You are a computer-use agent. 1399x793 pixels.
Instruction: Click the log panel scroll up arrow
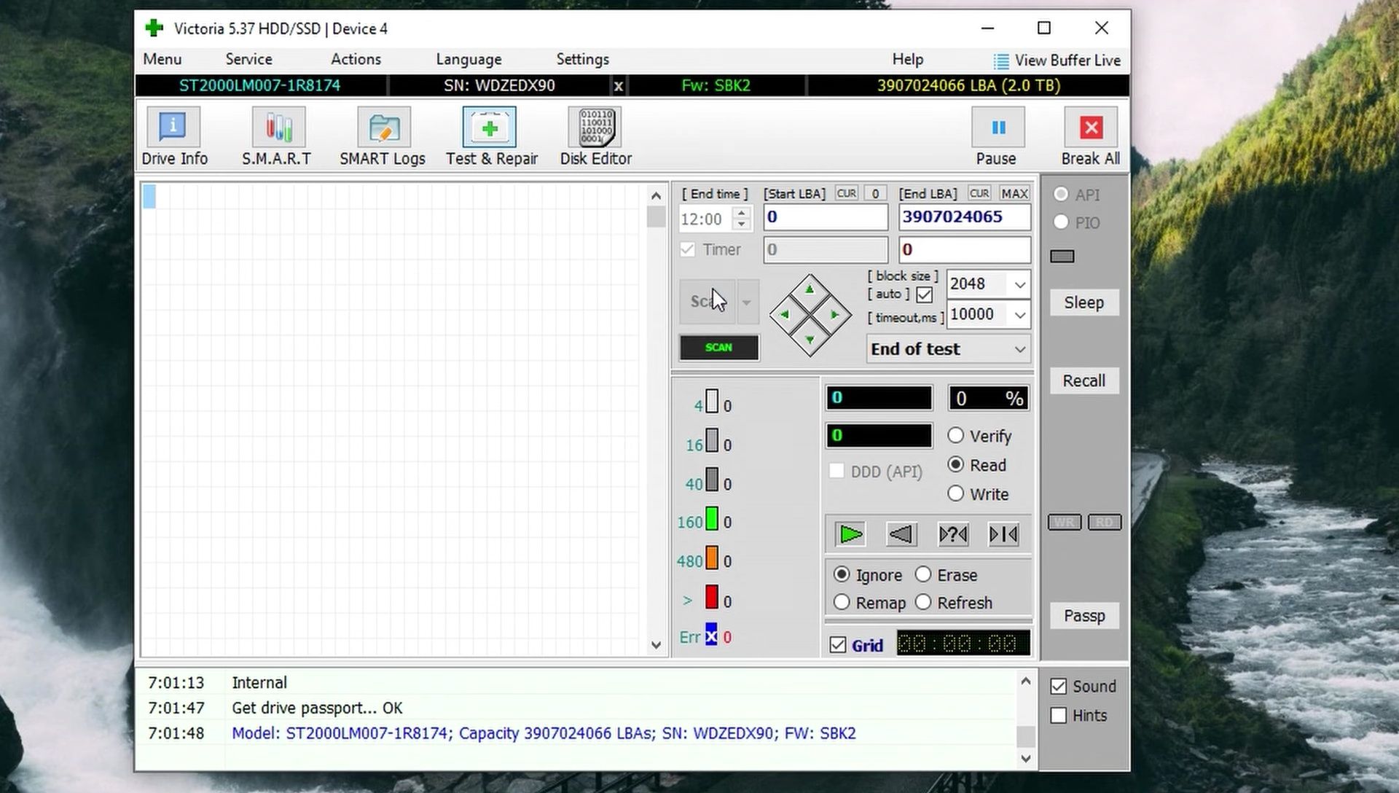coord(1025,681)
